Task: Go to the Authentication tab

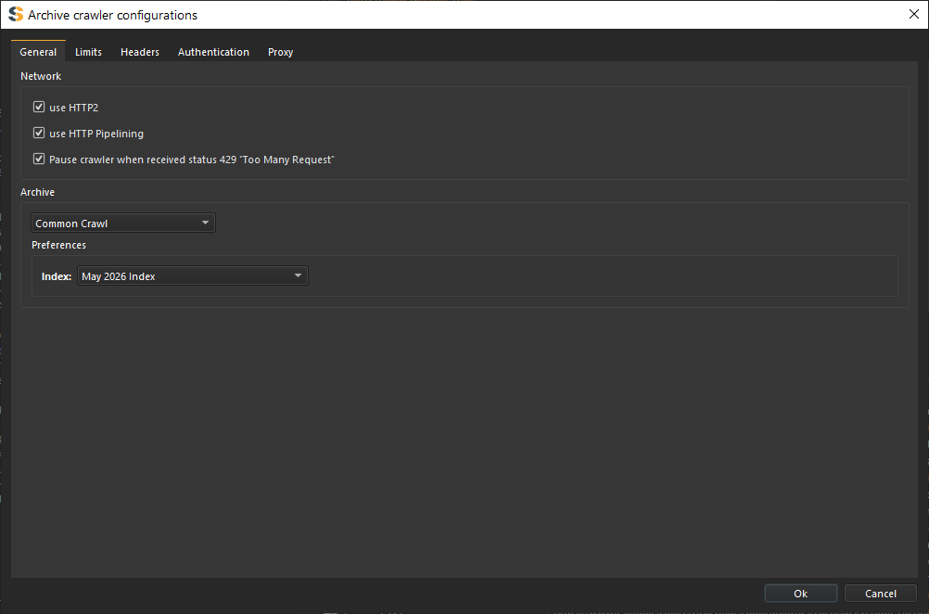Action: [213, 52]
